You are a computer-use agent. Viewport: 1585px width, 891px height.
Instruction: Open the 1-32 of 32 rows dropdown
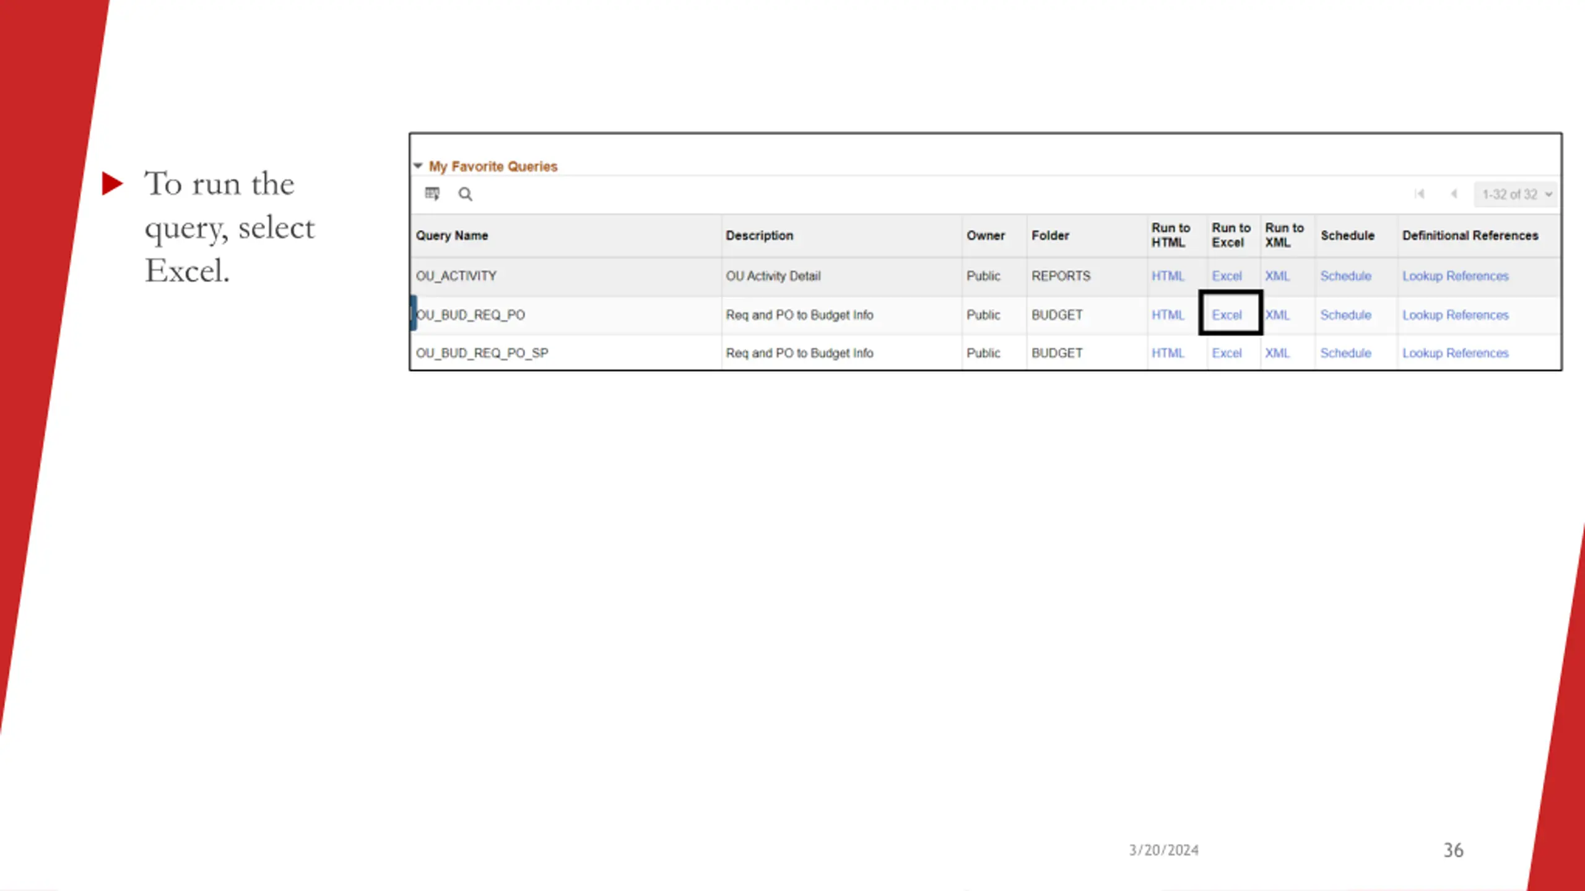[1516, 194]
